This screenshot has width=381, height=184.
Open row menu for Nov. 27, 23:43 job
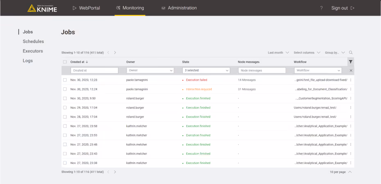[351, 154]
